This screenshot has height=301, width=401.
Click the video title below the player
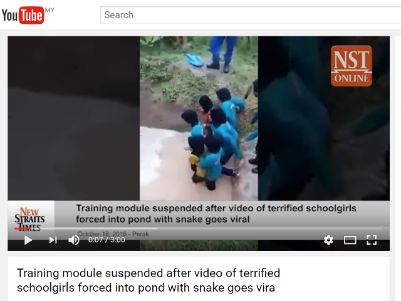(x=148, y=280)
